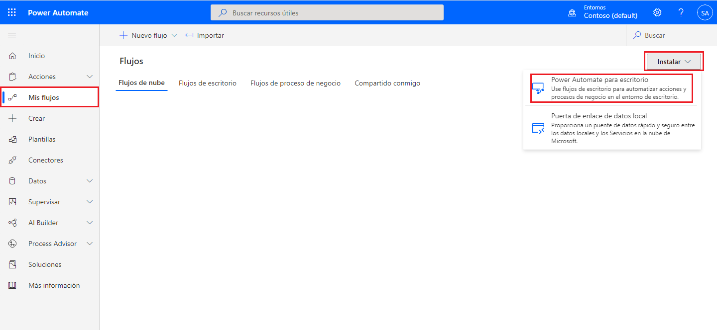717x330 pixels.
Task: Switch to the Compartido conmigo tab
Action: click(x=387, y=83)
